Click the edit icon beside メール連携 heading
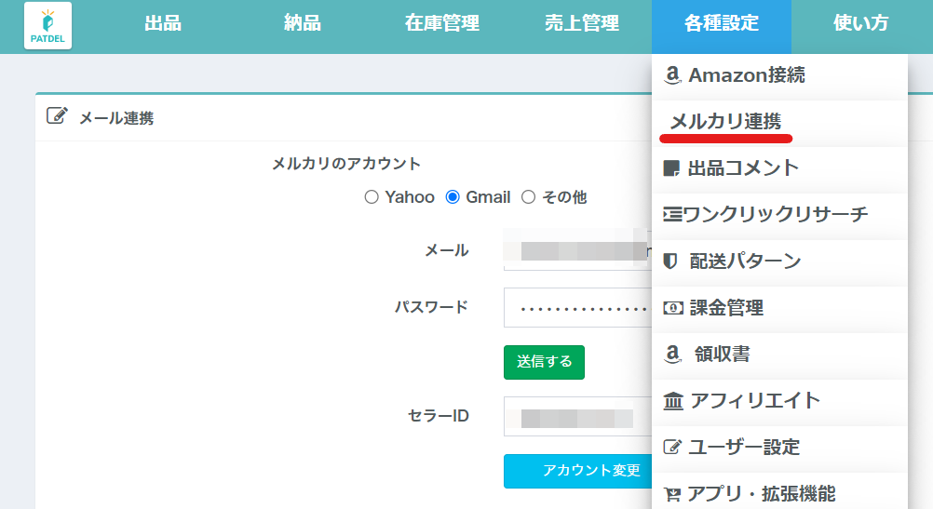This screenshot has width=933, height=509. point(57,116)
